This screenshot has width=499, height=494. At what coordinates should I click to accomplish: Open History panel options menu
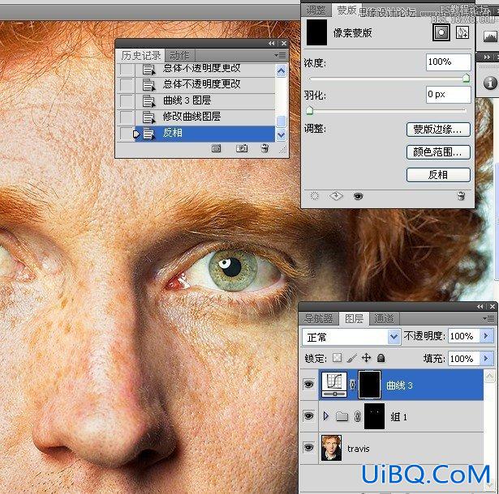(x=281, y=56)
